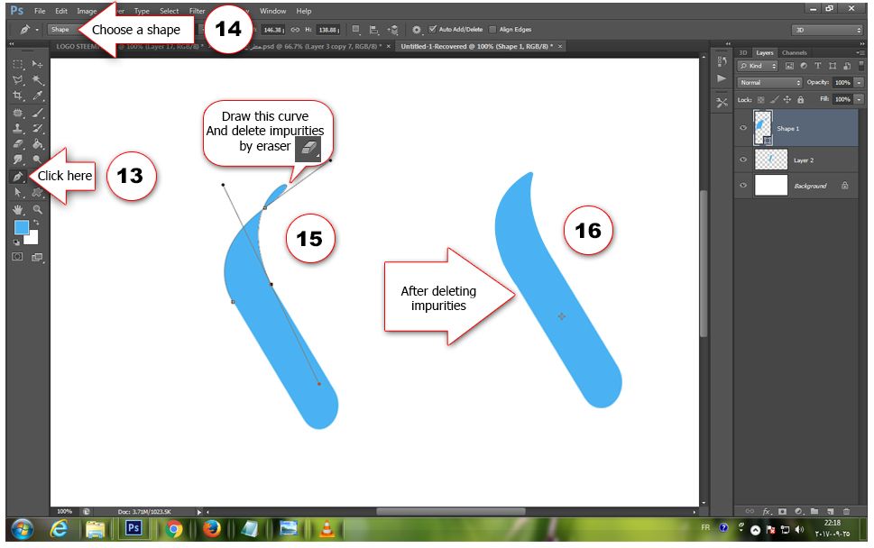Toggle Auto Add/Delete checkbox
874x548 pixels.
(x=433, y=29)
